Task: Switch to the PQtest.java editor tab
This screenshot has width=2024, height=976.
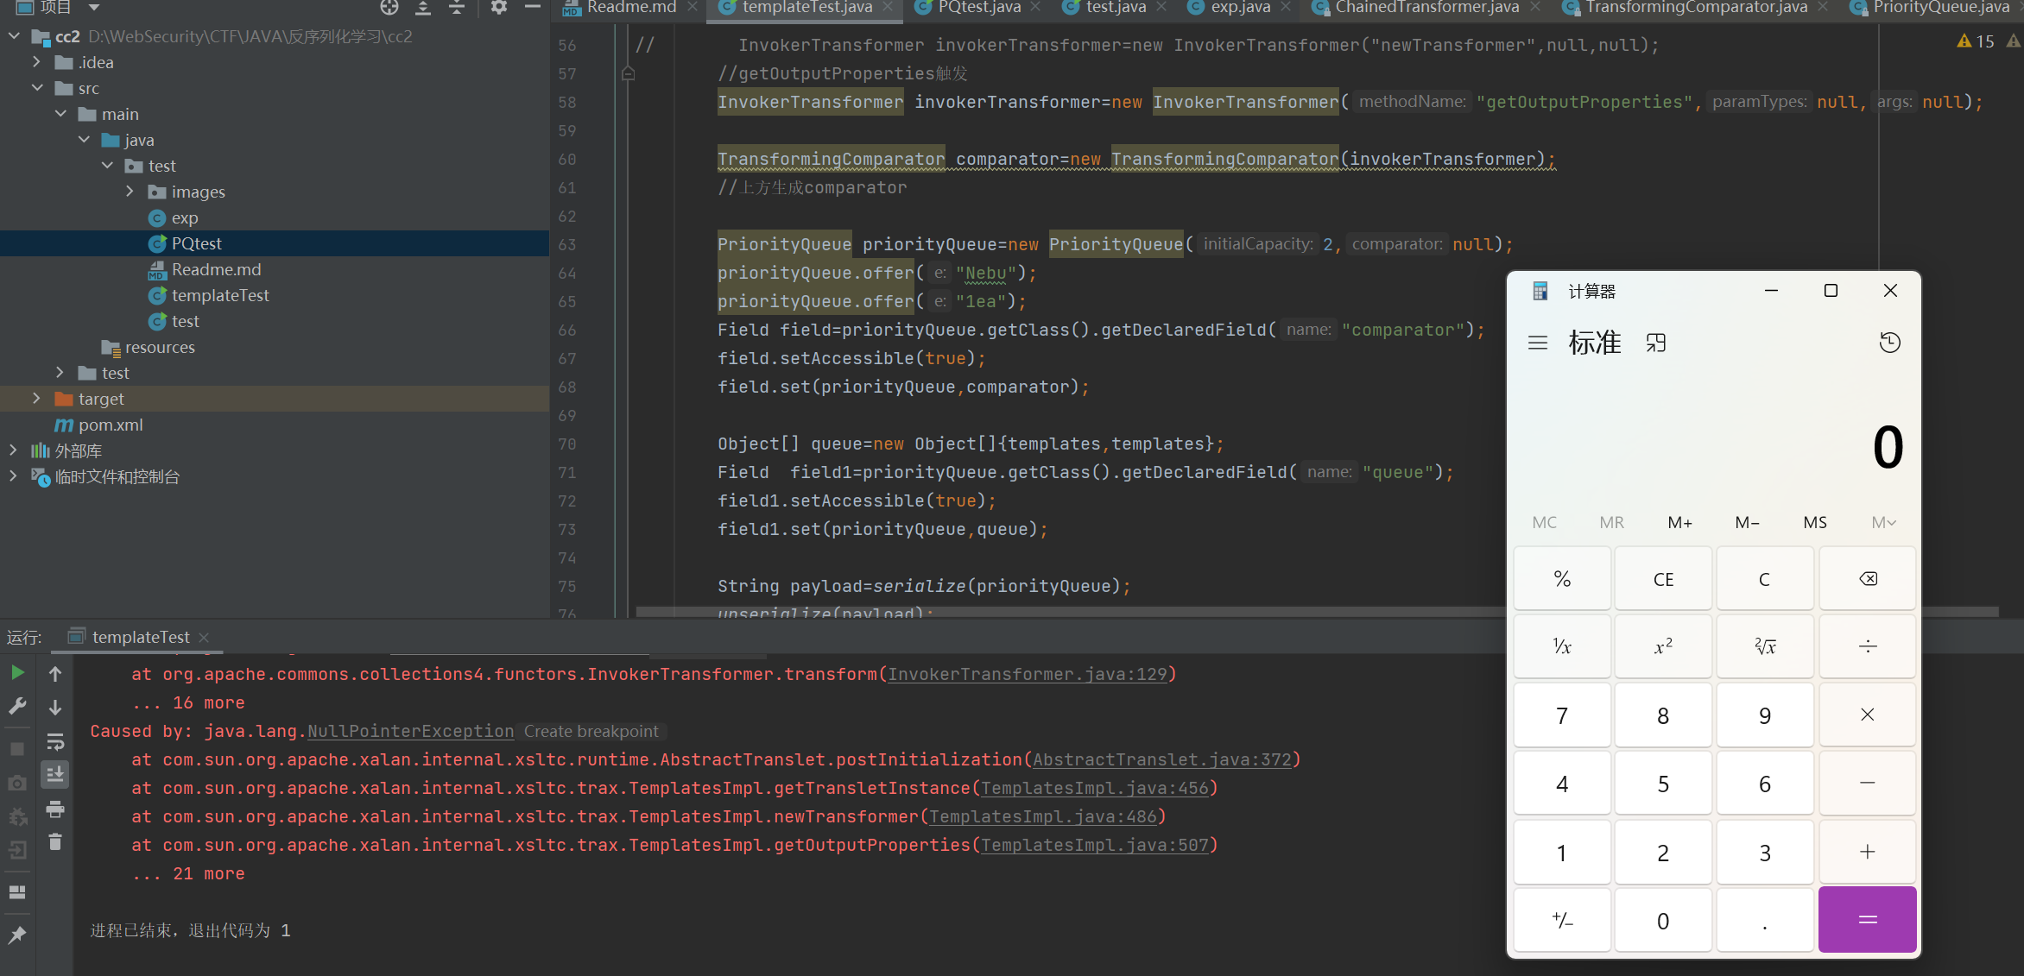Action: coord(978,8)
